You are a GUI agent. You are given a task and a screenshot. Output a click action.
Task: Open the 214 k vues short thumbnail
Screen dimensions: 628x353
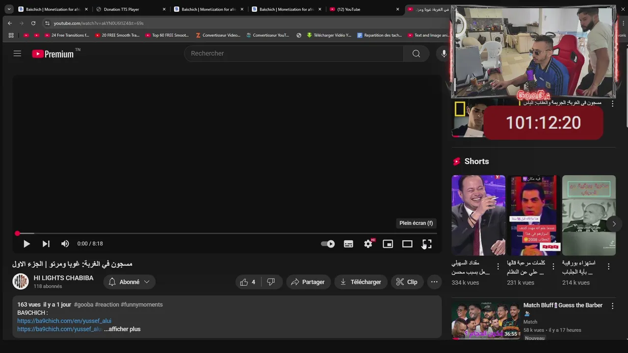(589, 215)
